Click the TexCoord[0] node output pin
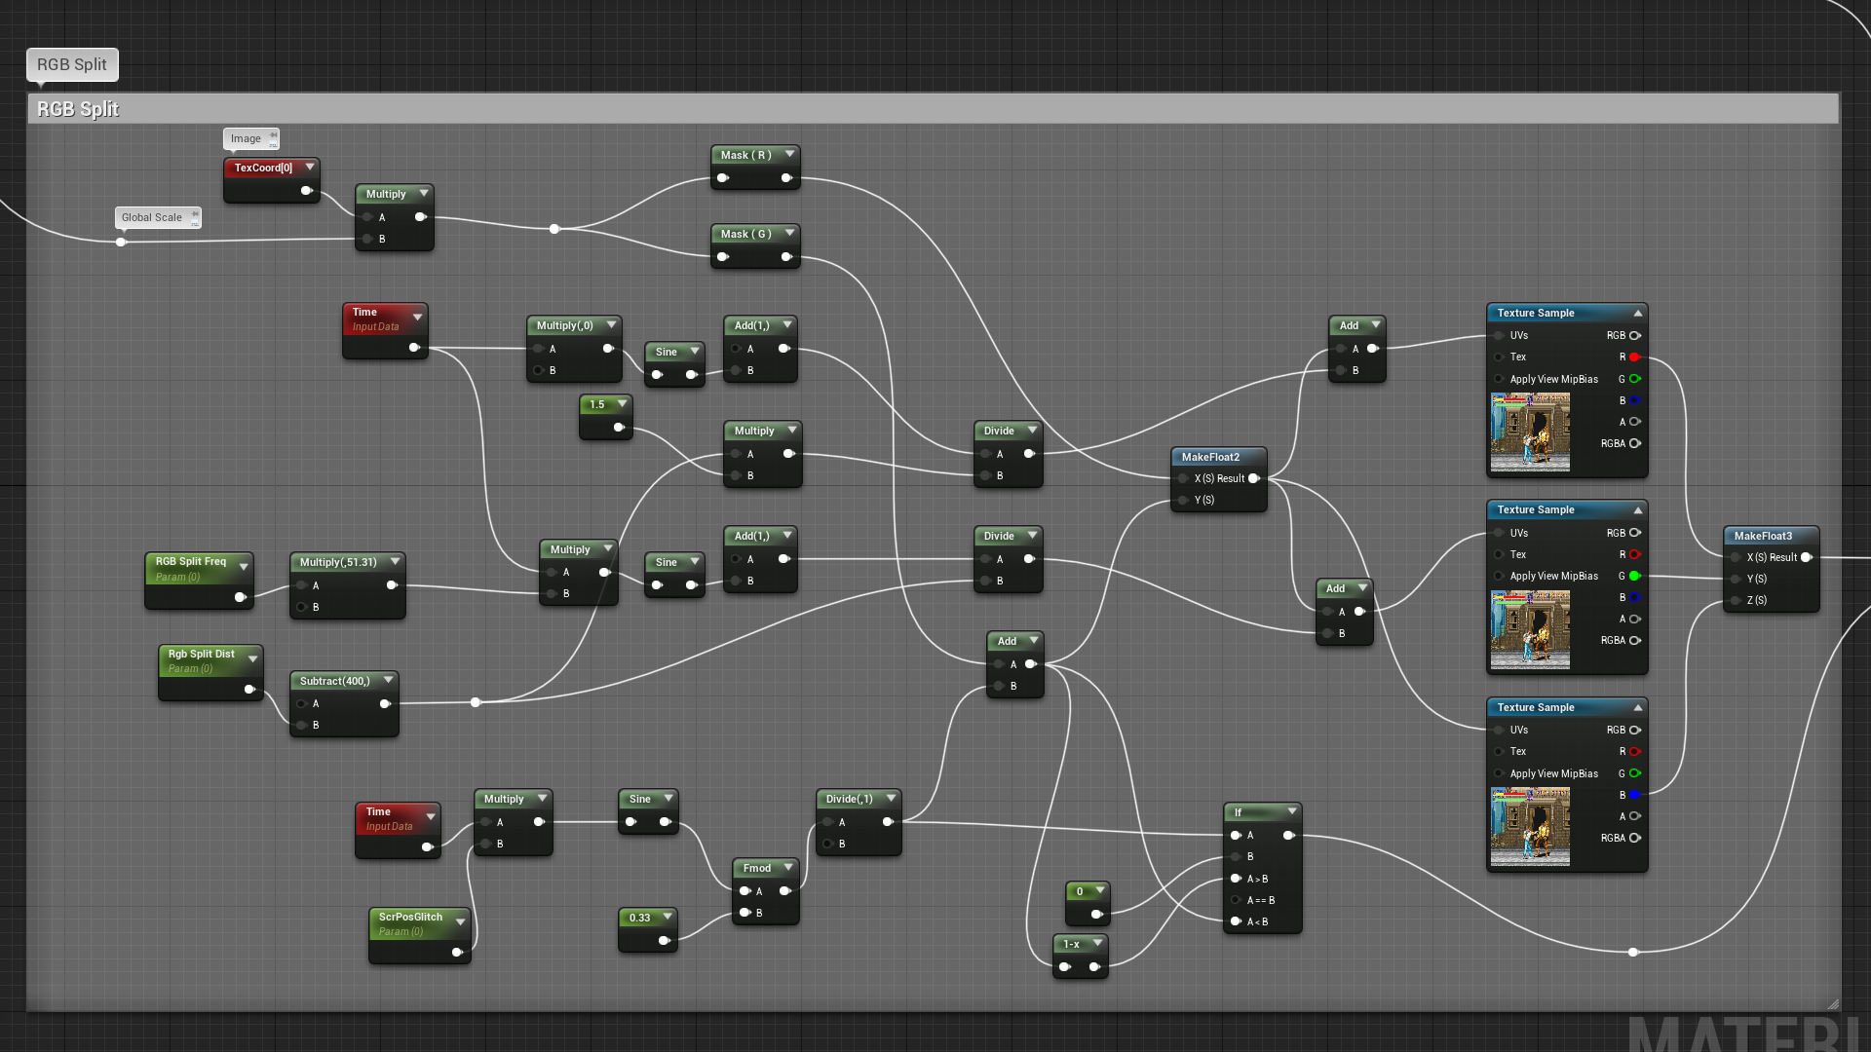 click(x=306, y=191)
